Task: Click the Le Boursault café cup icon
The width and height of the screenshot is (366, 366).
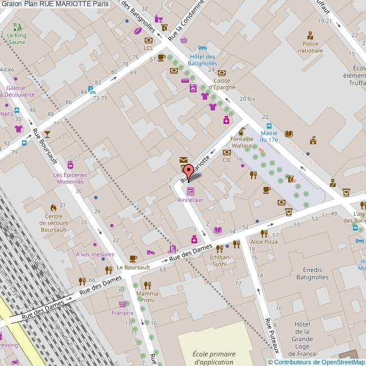Action: tap(133, 258)
